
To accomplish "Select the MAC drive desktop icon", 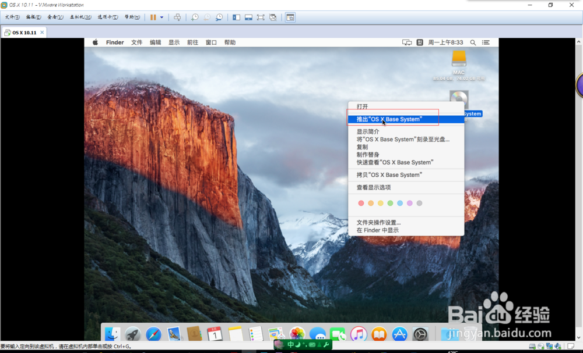I will click(x=459, y=59).
